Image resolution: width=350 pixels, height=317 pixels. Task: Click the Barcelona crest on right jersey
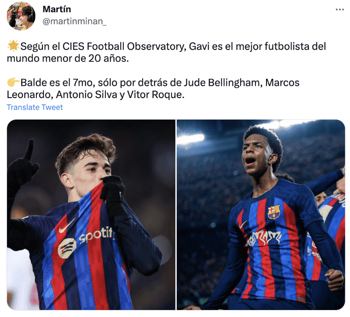[x=274, y=212]
